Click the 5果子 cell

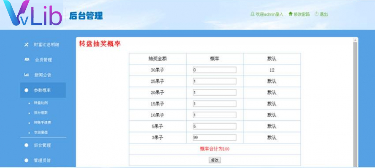158,126
